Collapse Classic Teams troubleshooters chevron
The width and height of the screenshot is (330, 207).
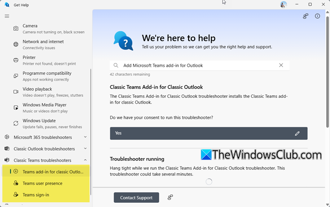pos(85,160)
